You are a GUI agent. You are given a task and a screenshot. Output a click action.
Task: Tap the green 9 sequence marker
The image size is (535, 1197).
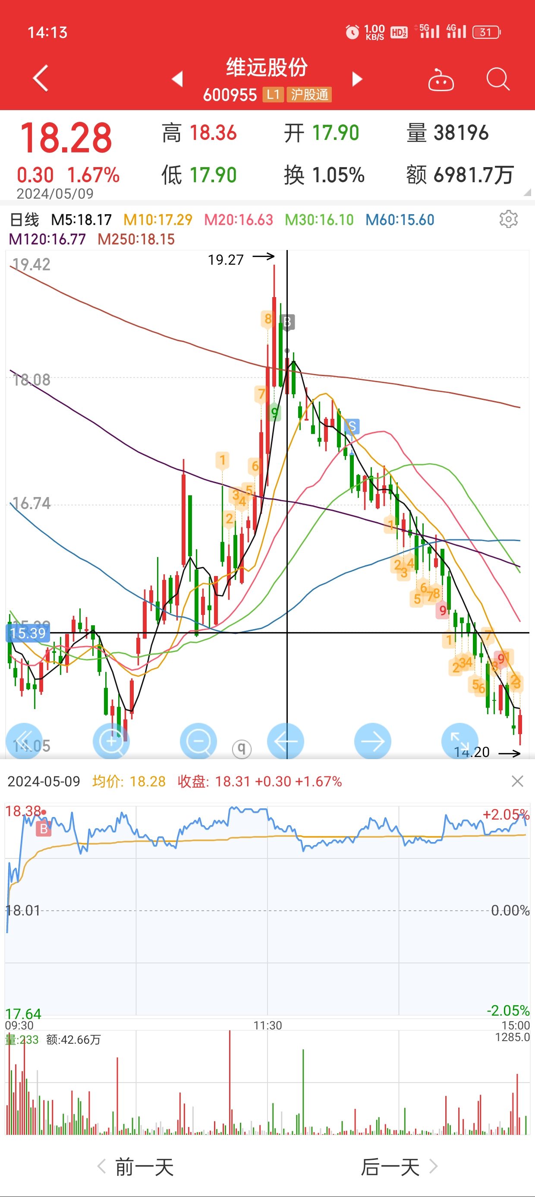[x=274, y=413]
